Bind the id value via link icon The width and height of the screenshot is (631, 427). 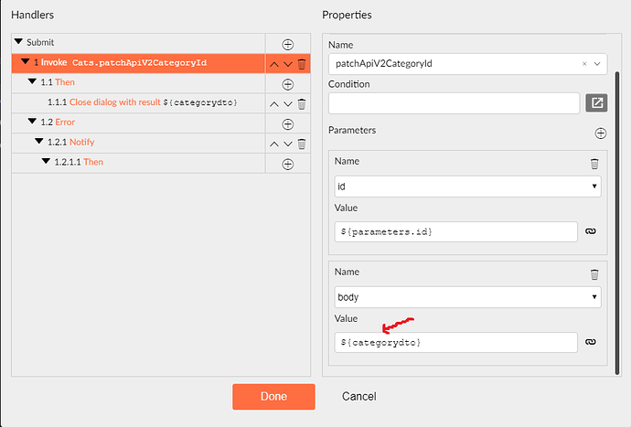591,231
